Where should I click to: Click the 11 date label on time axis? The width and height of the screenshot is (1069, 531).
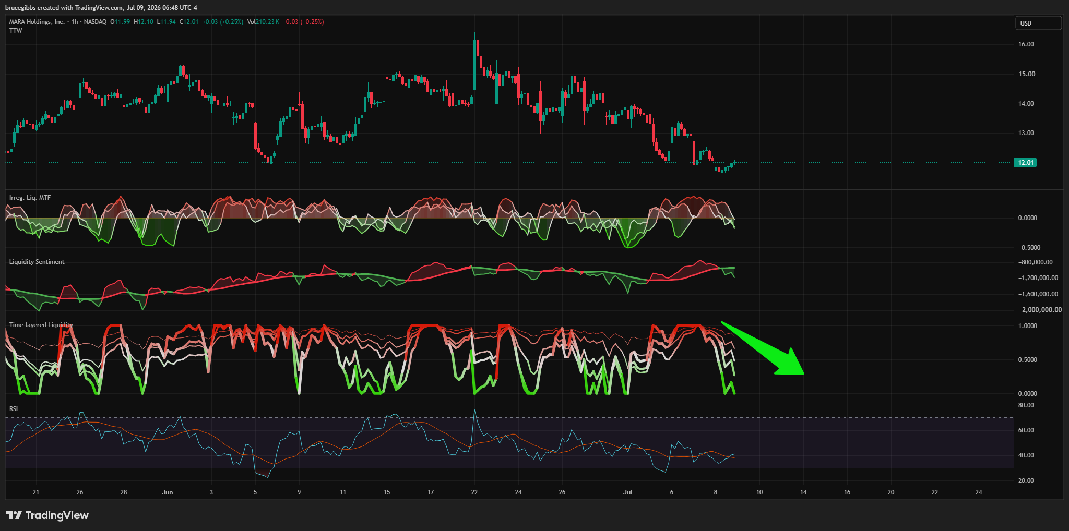click(x=343, y=492)
